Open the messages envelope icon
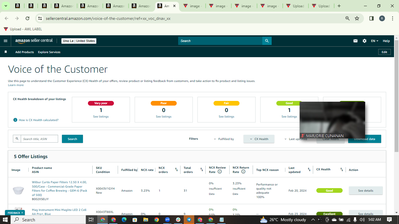The image size is (399, 224). coord(355,41)
